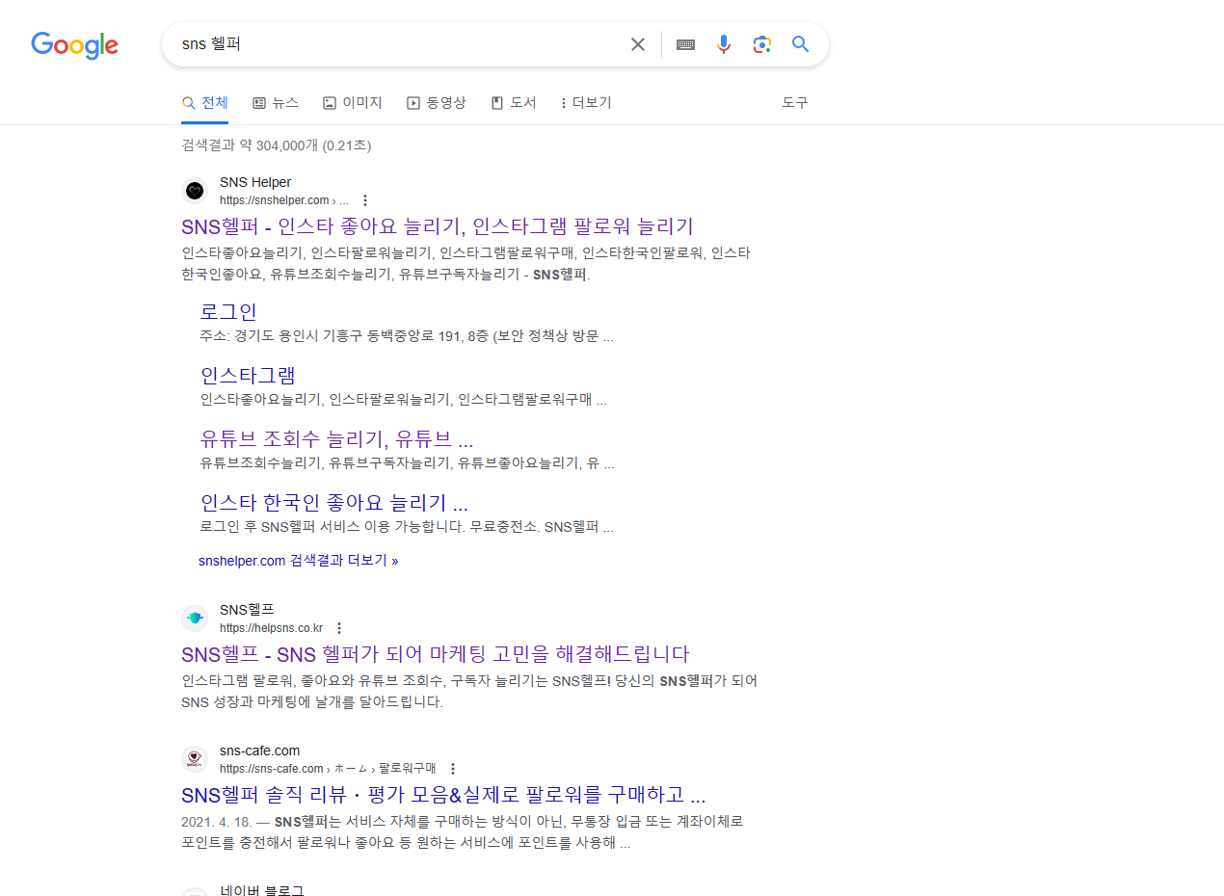Clear the search box with X icon
This screenshot has height=896, width=1224.
pyautogui.click(x=638, y=44)
